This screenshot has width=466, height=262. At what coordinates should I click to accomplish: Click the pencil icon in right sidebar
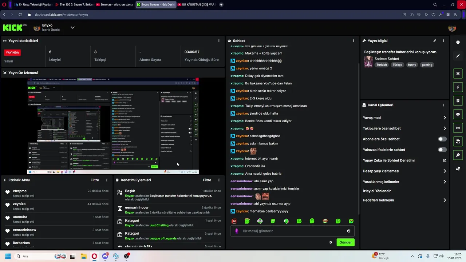click(458, 56)
